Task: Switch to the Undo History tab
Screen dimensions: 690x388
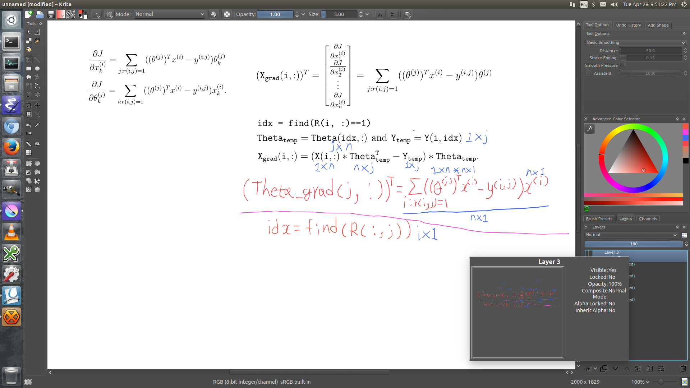Action: 628,25
